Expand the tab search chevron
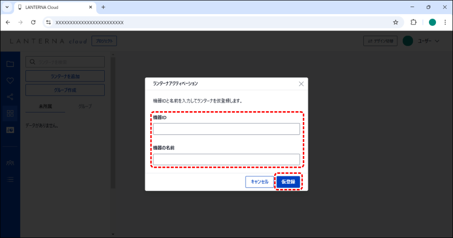 coord(7,7)
